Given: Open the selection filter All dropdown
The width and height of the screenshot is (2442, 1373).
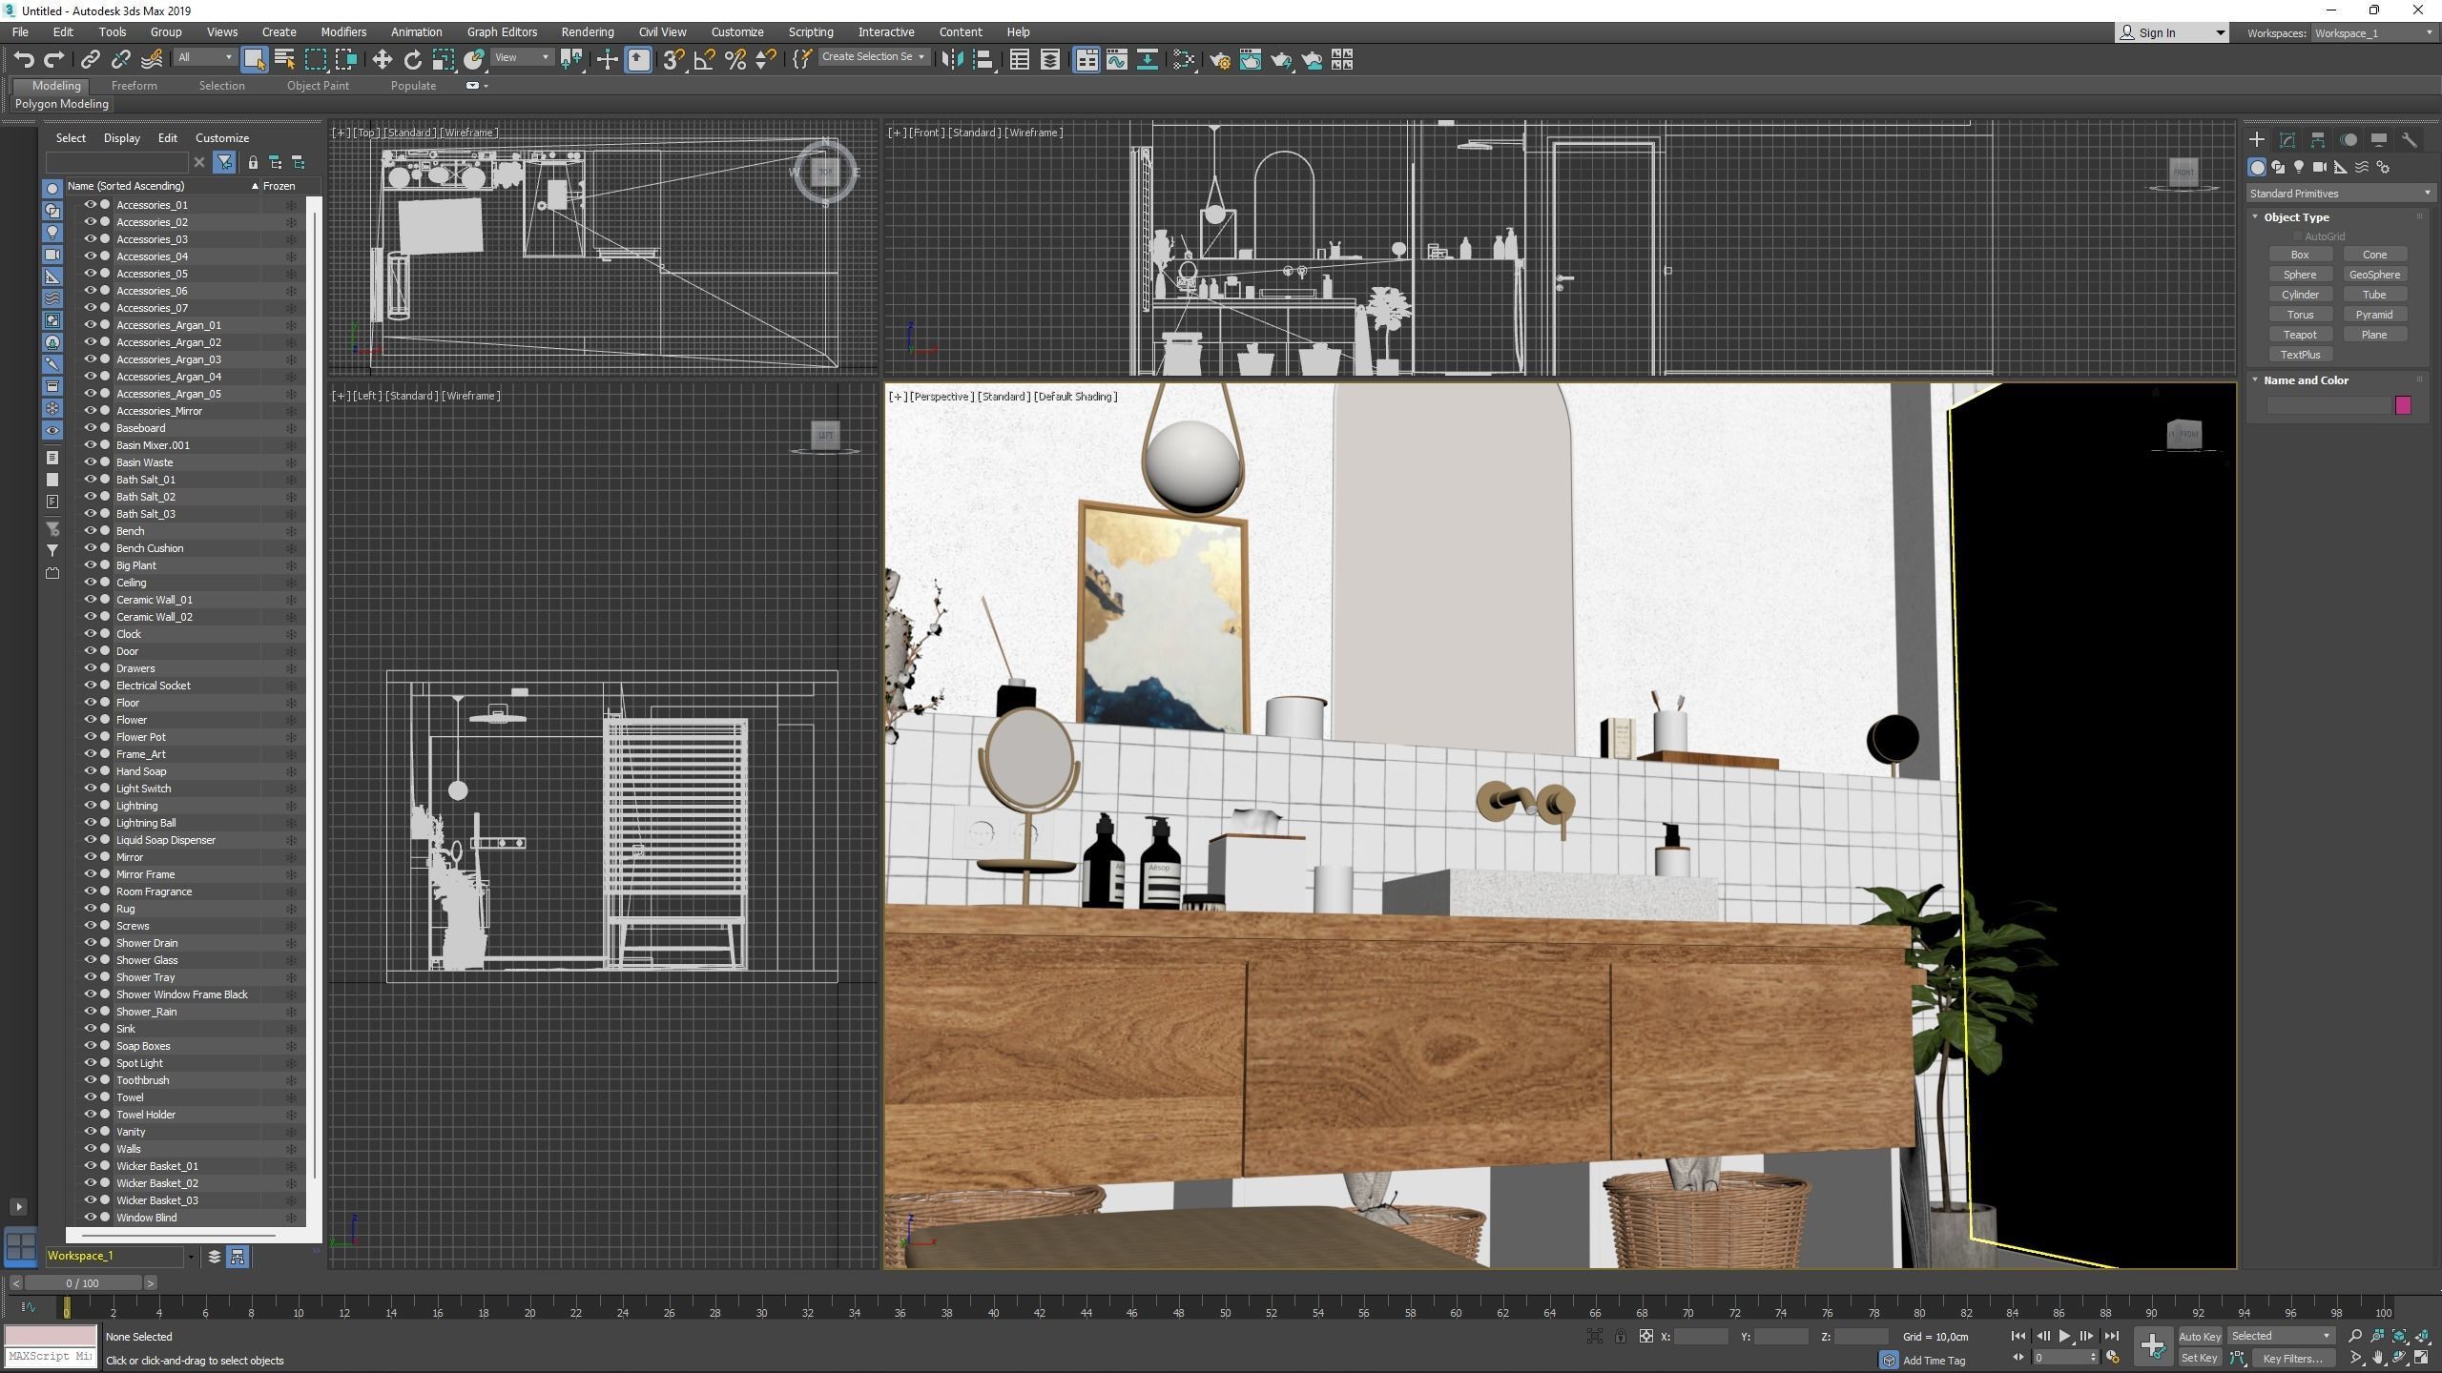Looking at the screenshot, I should pos(204,57).
